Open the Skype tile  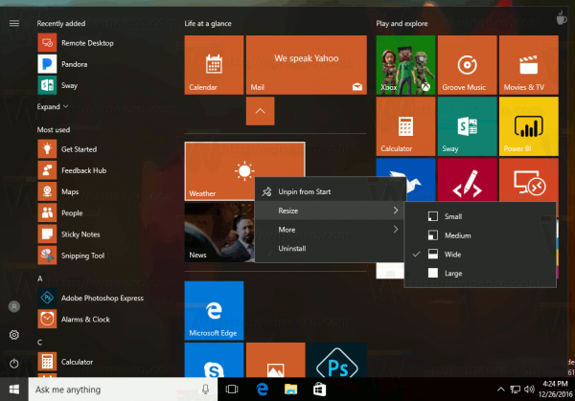click(x=214, y=360)
